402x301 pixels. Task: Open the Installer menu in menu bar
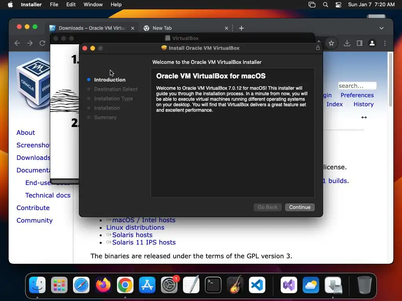(x=31, y=5)
